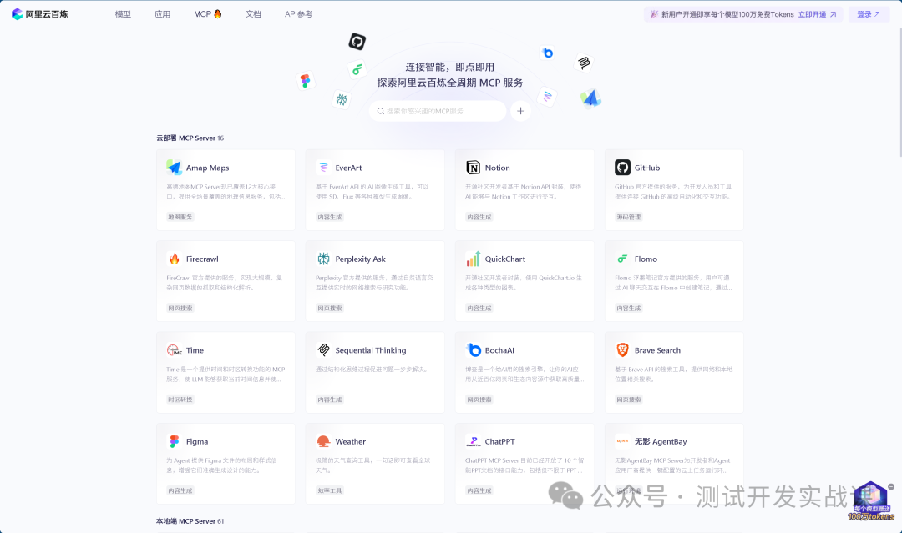
Task: Click the Weather card icon
Action: pos(323,441)
